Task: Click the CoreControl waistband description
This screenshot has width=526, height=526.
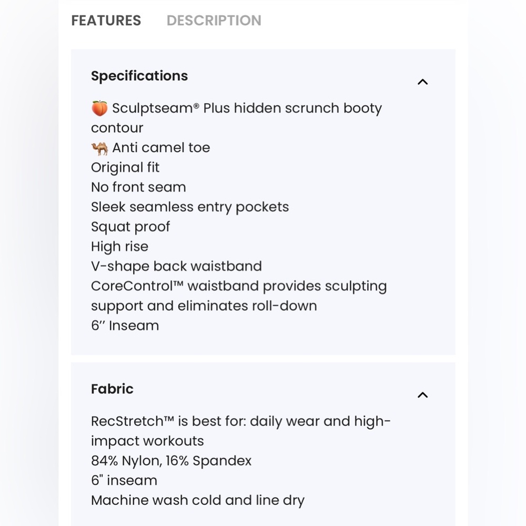Action: coord(238,296)
